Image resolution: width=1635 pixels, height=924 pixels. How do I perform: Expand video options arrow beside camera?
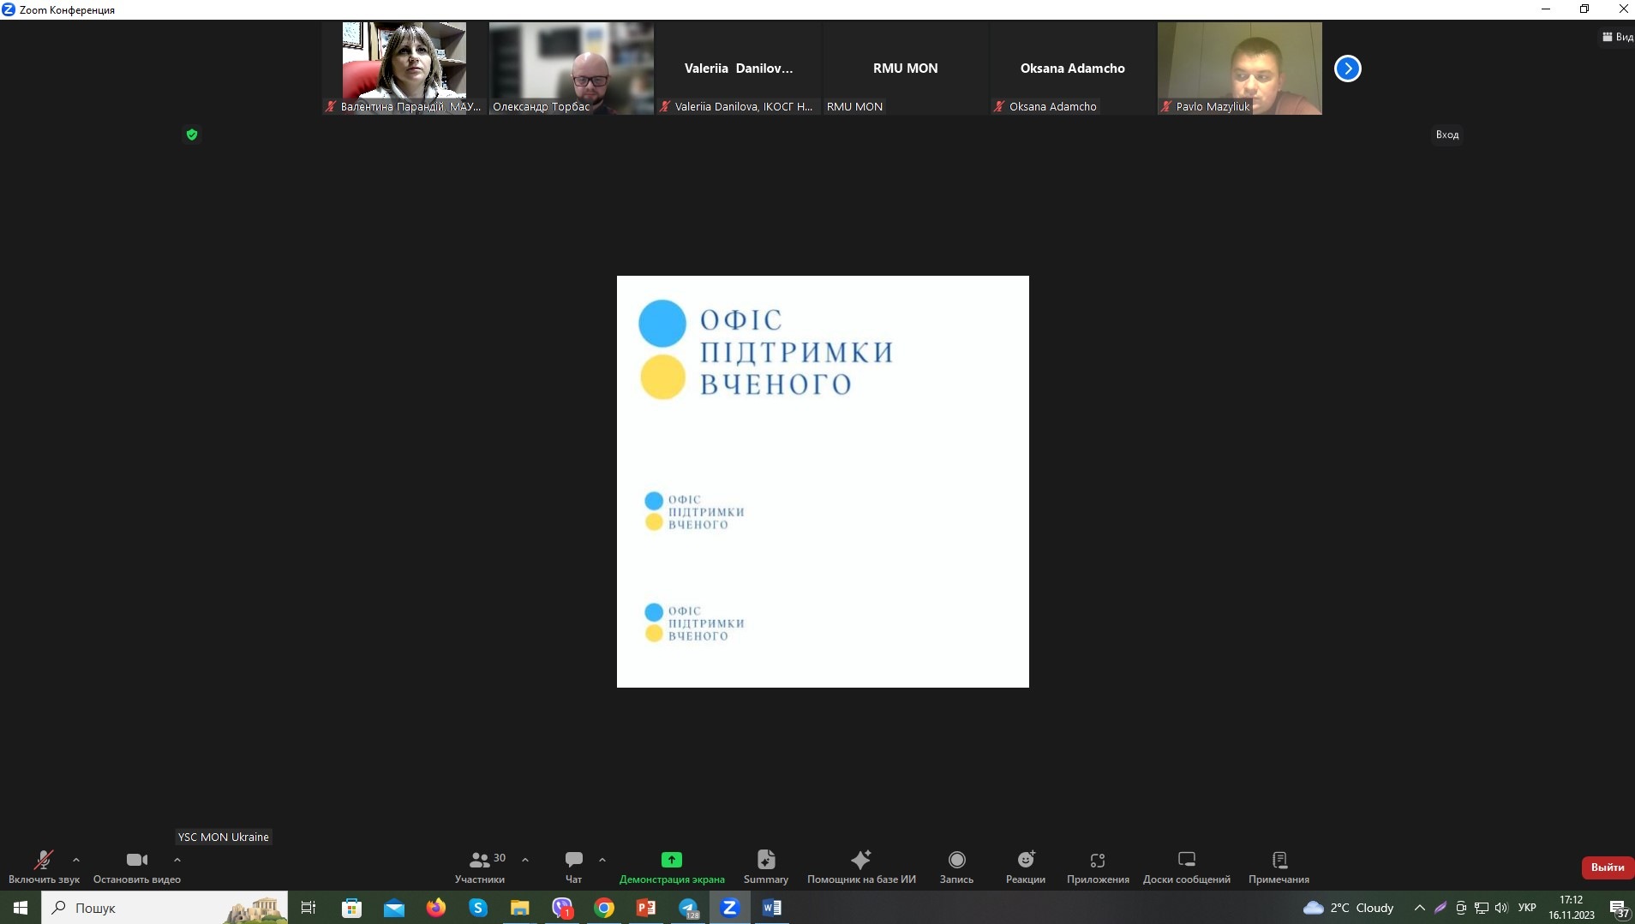click(x=177, y=860)
